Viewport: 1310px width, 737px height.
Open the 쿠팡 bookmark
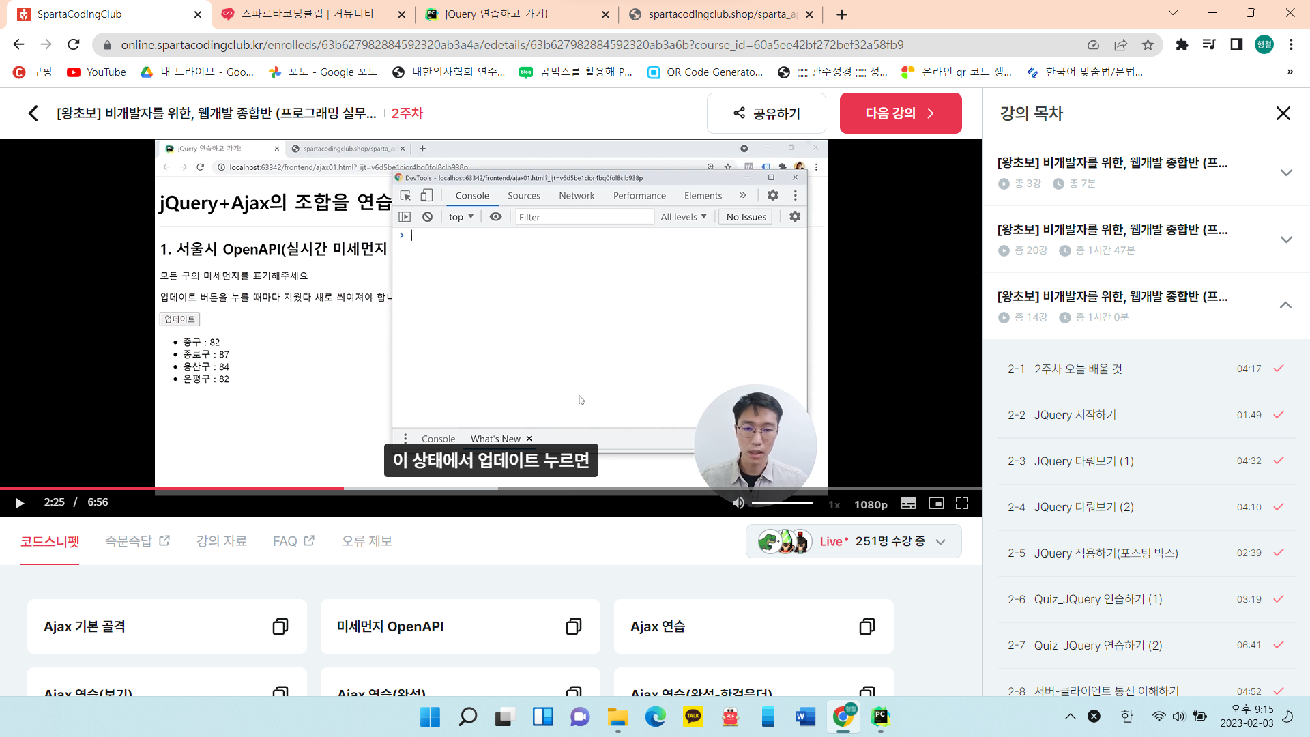[33, 72]
